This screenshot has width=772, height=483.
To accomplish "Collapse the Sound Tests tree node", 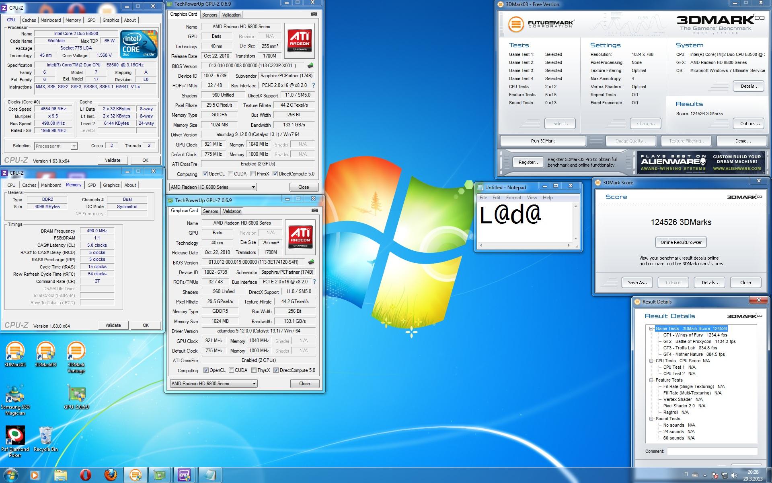I will tap(651, 419).
